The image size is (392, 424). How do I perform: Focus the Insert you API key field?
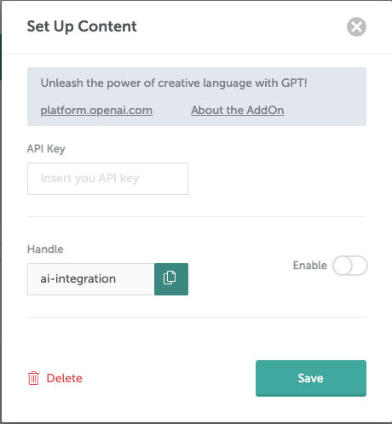point(107,179)
